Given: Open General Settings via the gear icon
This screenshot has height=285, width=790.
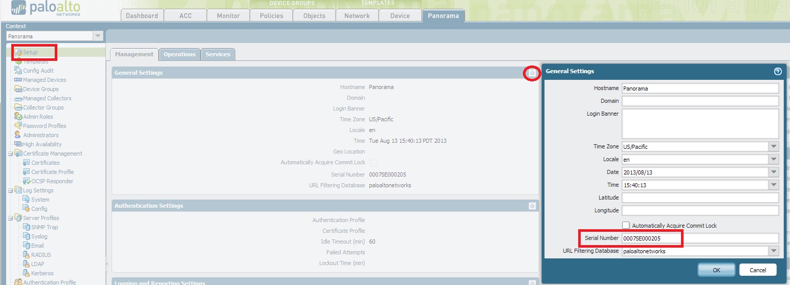Looking at the screenshot, I should pyautogui.click(x=532, y=73).
